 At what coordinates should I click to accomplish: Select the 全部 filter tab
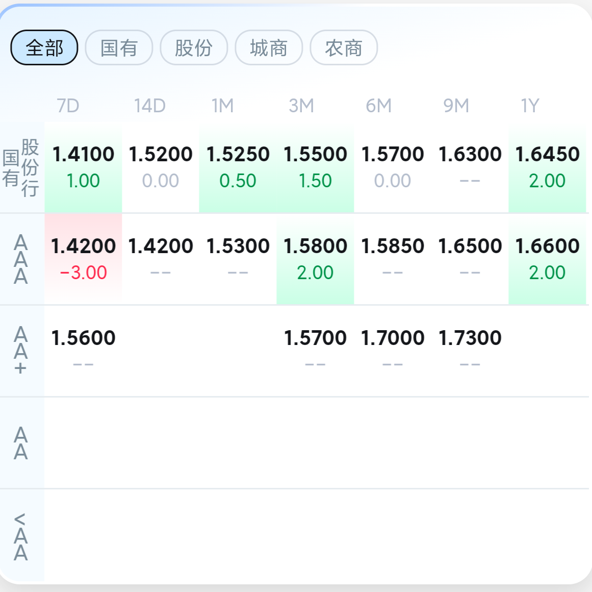[x=44, y=47]
